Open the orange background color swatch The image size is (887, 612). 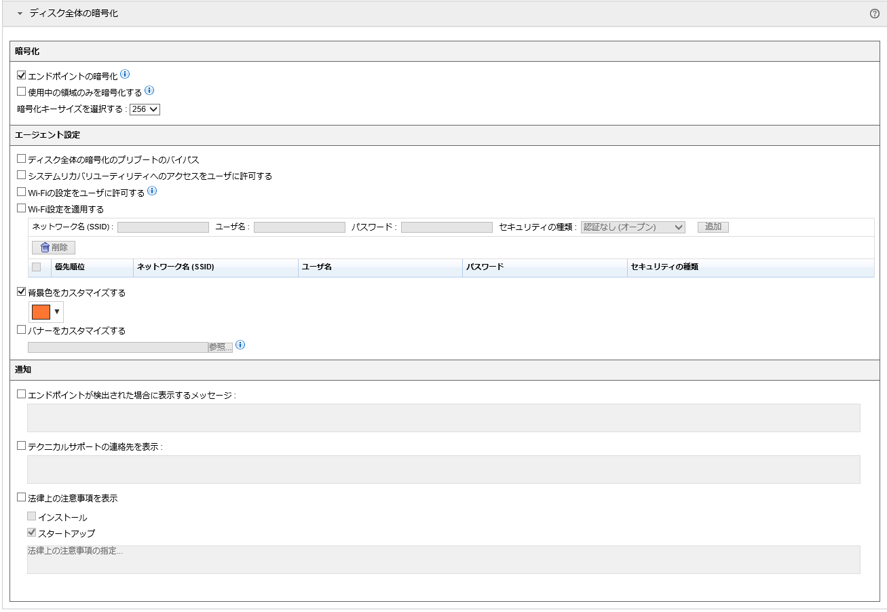[46, 312]
